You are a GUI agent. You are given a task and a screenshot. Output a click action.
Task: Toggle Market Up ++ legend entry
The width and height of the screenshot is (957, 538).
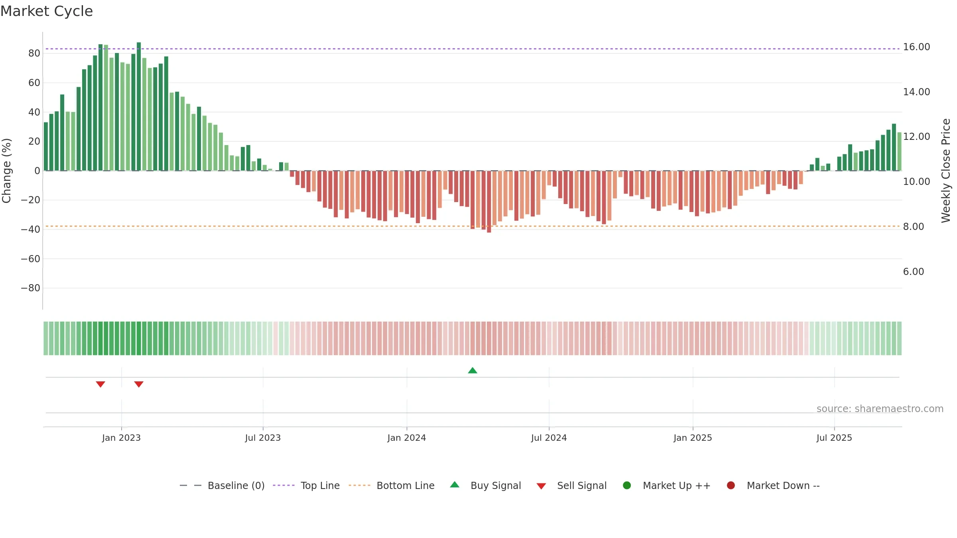[667, 485]
